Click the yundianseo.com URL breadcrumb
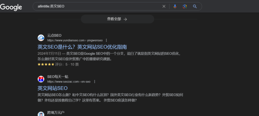259x116 pixels. [x=75, y=40]
